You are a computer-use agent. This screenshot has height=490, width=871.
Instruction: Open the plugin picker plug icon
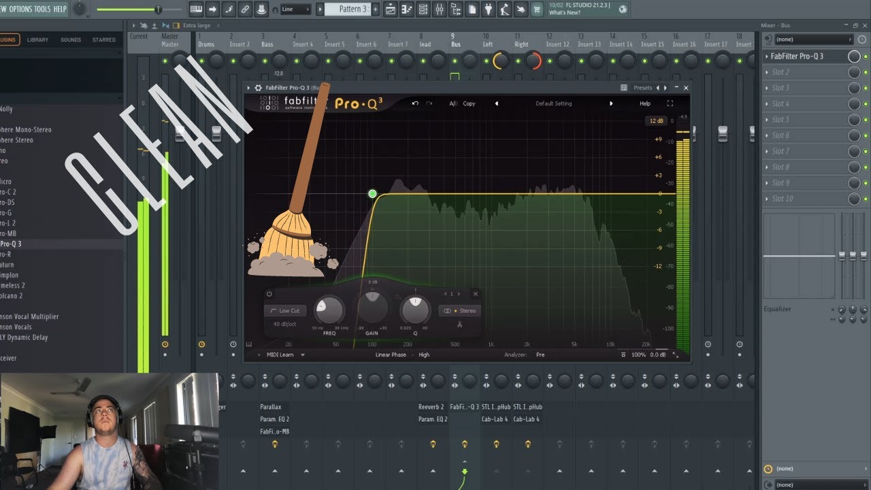[489, 9]
